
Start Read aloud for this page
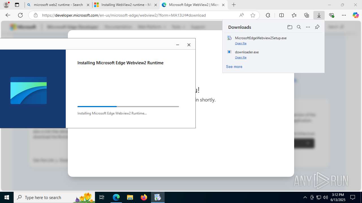pyautogui.click(x=242, y=15)
